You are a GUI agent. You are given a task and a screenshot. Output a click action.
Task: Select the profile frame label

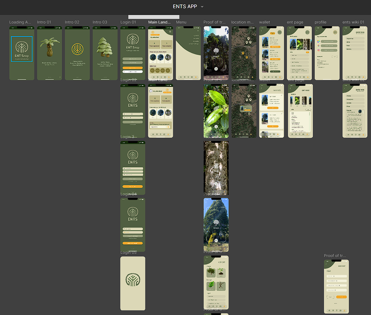321,22
